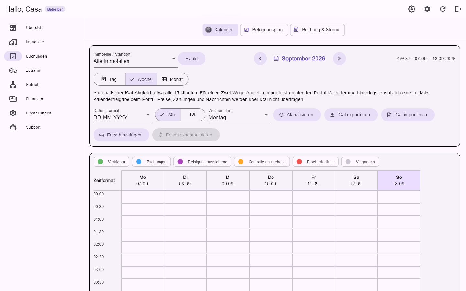Click iCal importieren

[x=408, y=115]
